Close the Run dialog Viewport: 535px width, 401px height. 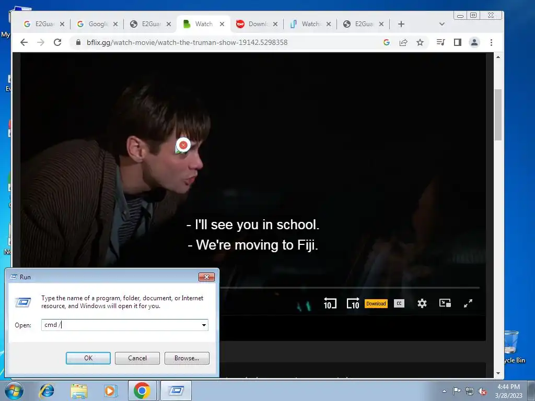pos(206,277)
